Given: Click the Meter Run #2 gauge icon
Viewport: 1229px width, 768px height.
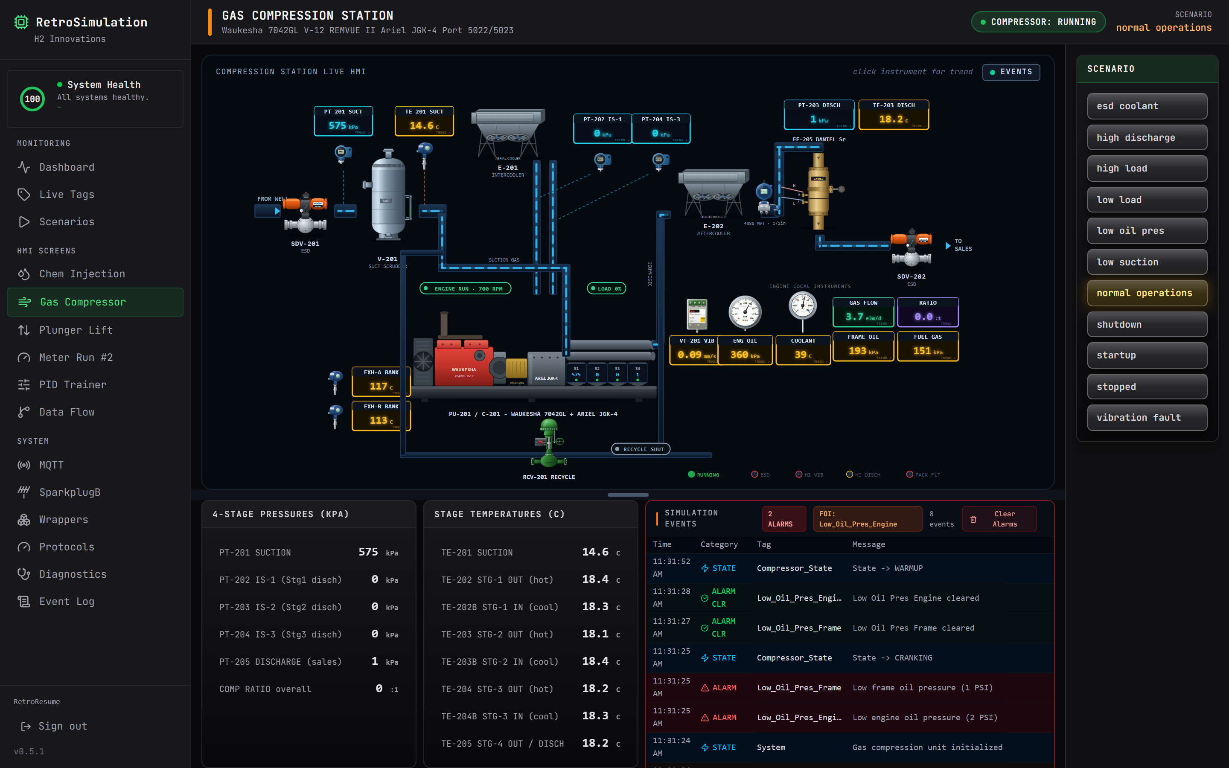Looking at the screenshot, I should point(24,358).
